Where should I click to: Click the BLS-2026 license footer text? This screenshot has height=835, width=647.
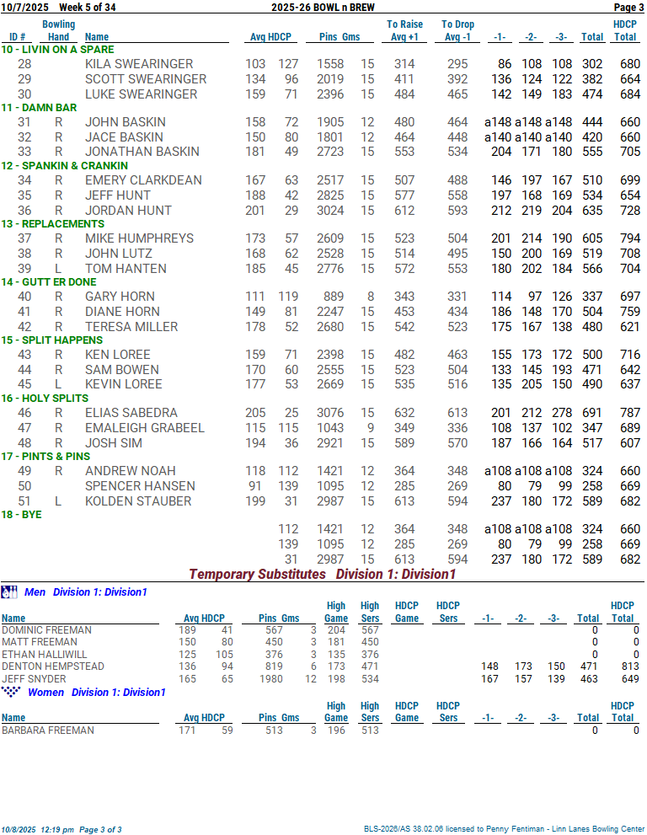(x=504, y=829)
